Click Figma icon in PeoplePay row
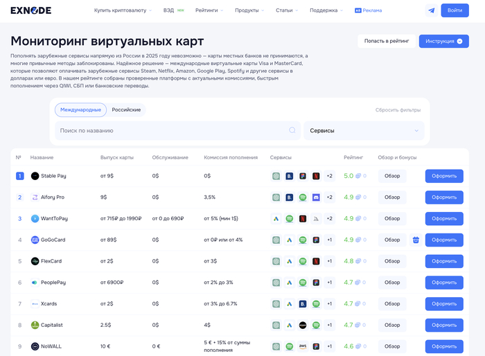Screen dimensions: 485x356 pos(316,283)
